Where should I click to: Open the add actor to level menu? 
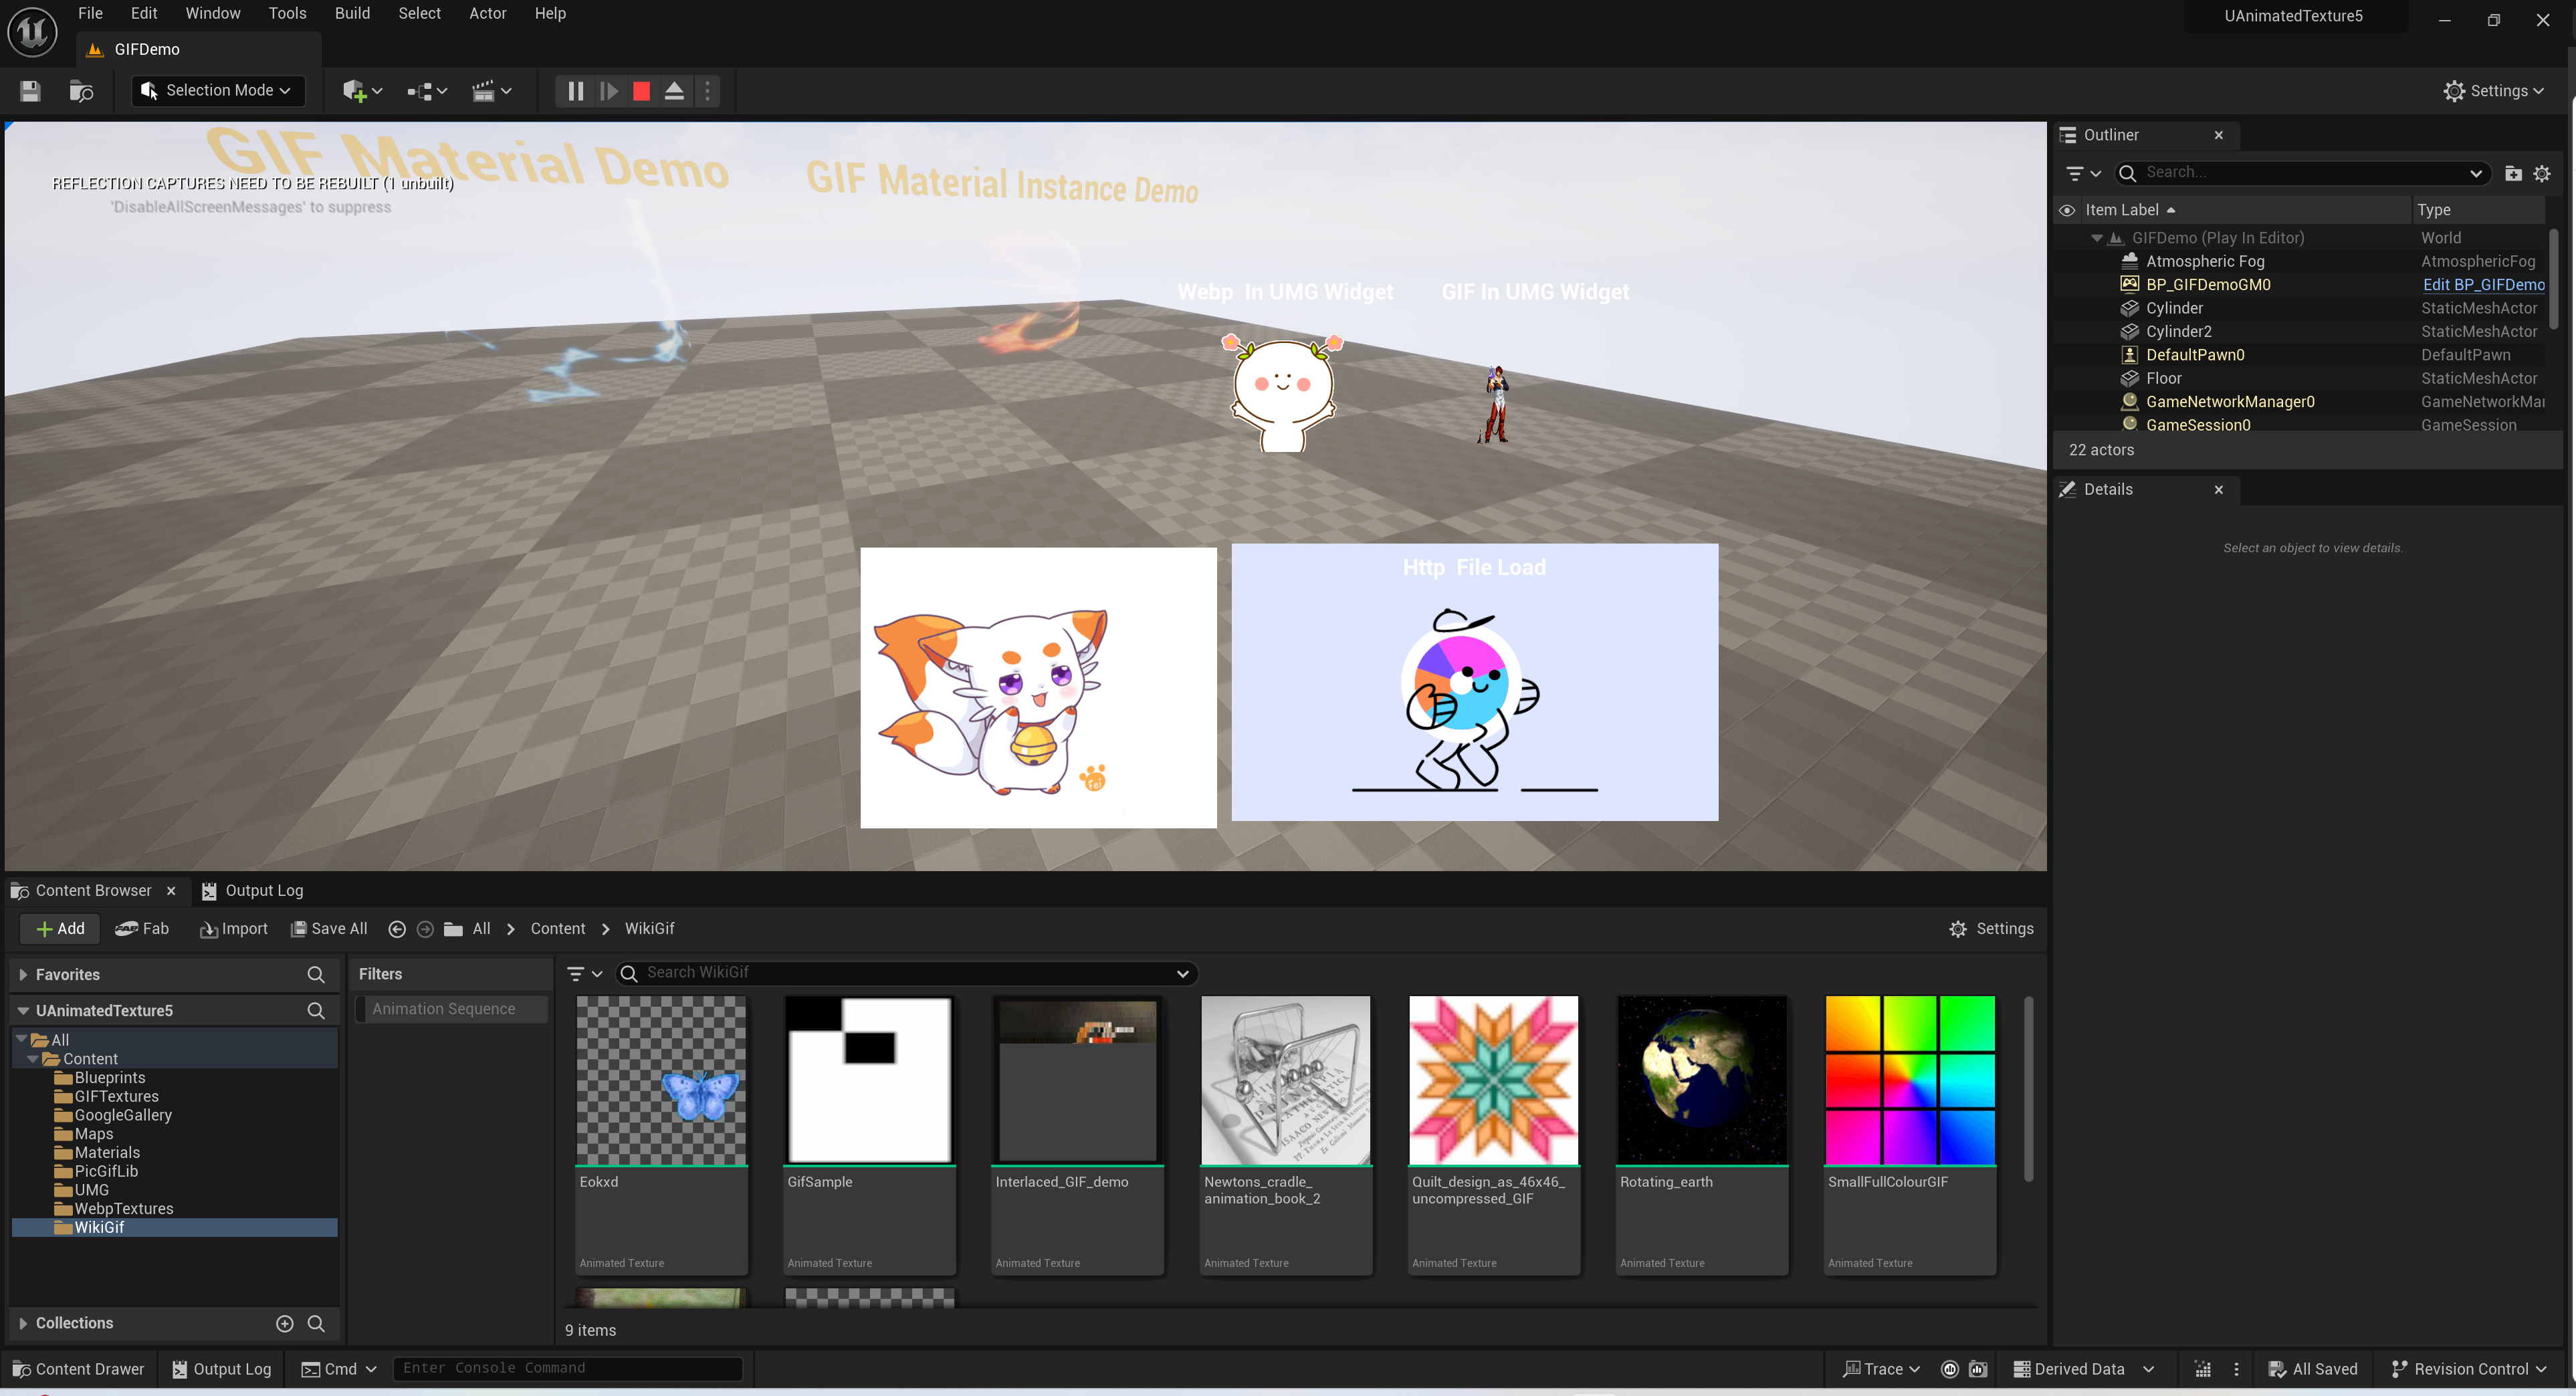point(362,91)
